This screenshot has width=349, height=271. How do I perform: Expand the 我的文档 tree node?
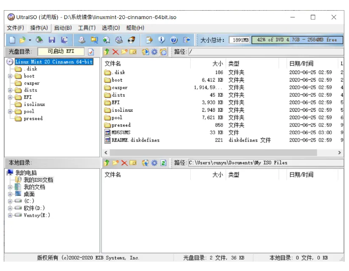point(10,187)
